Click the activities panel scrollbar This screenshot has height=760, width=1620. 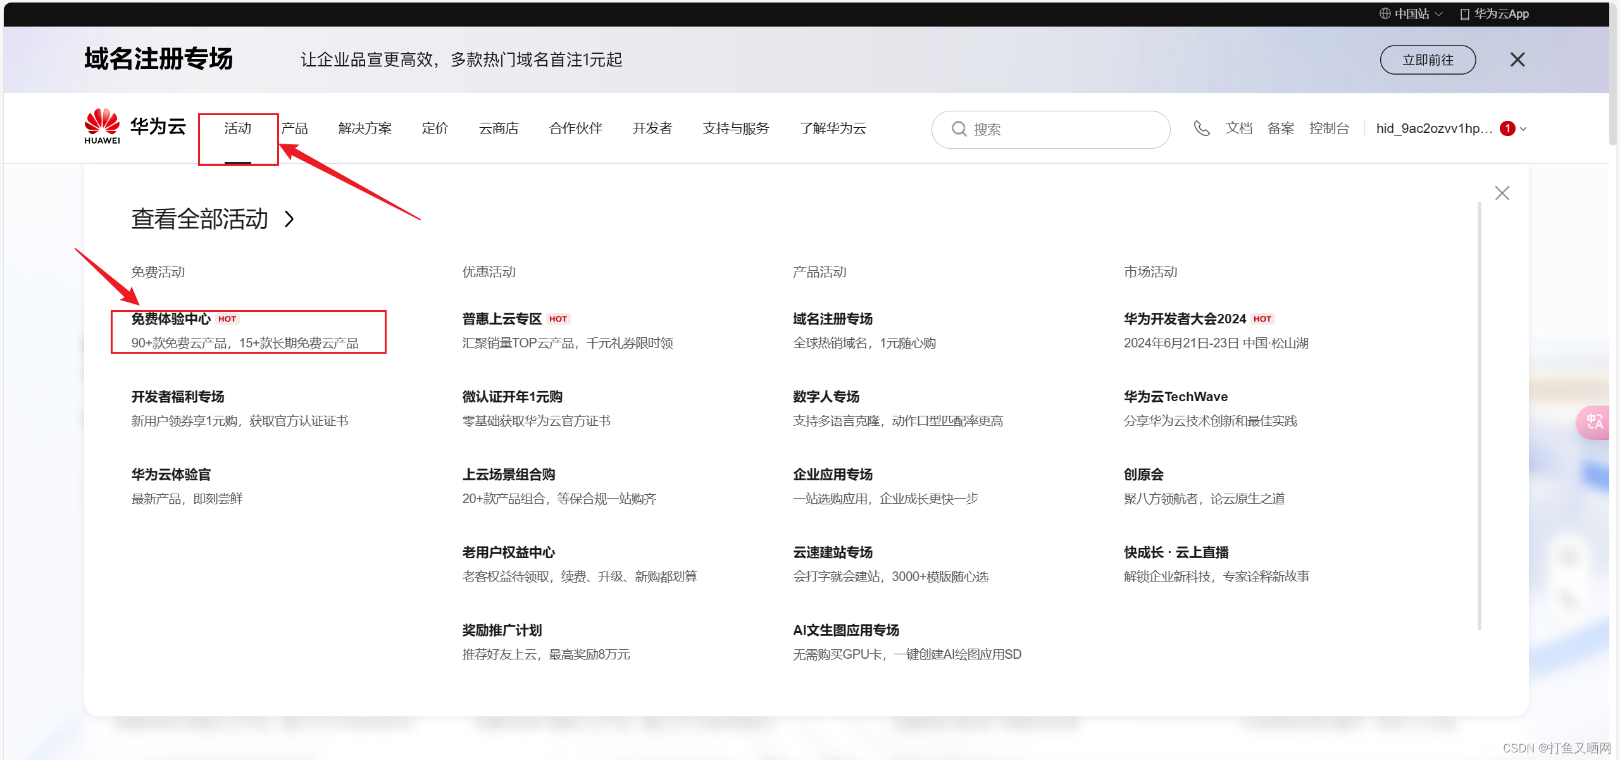(1479, 414)
